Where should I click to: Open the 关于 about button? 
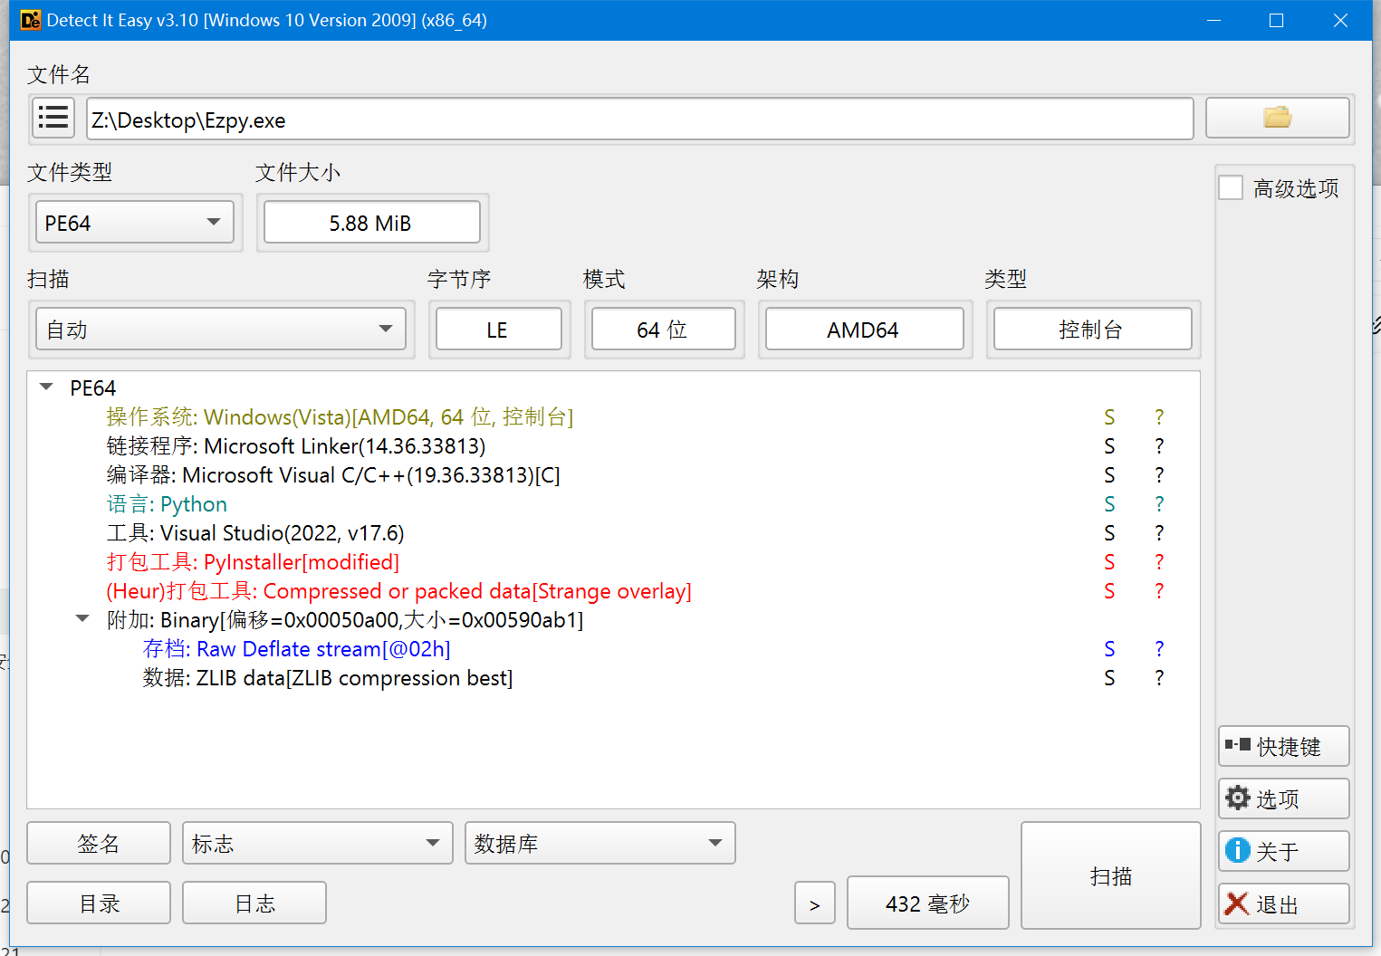(1284, 851)
